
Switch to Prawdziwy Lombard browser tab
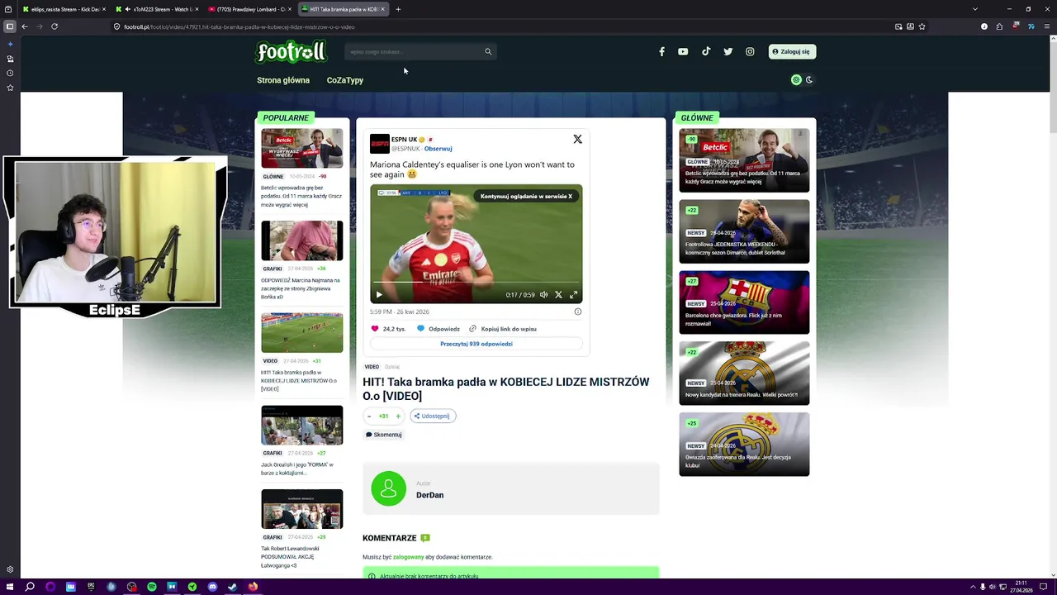(249, 9)
